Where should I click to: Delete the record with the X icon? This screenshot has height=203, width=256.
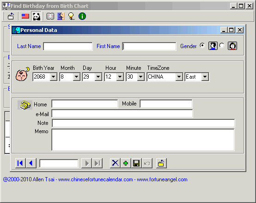pos(115,163)
